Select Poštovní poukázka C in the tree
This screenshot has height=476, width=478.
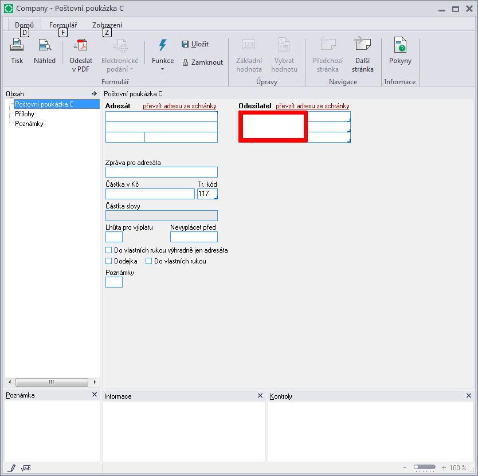(x=56, y=104)
